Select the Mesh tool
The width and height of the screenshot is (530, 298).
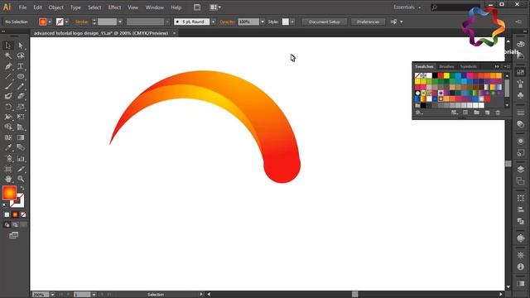[x=8, y=137]
